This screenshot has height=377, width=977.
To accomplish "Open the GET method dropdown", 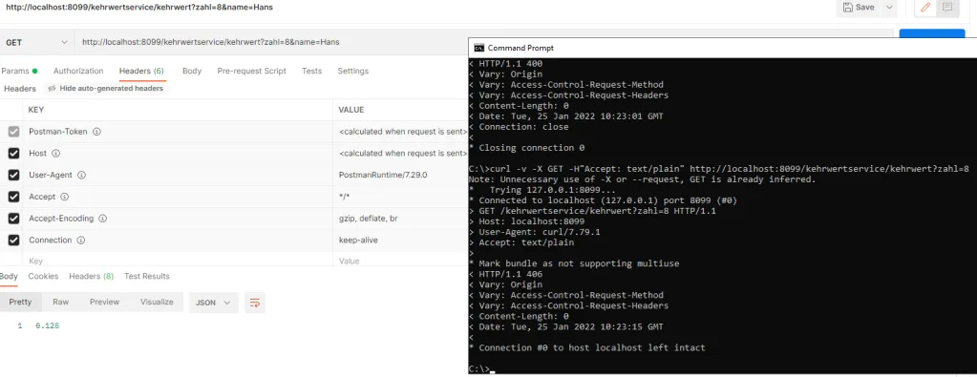I will 36,42.
